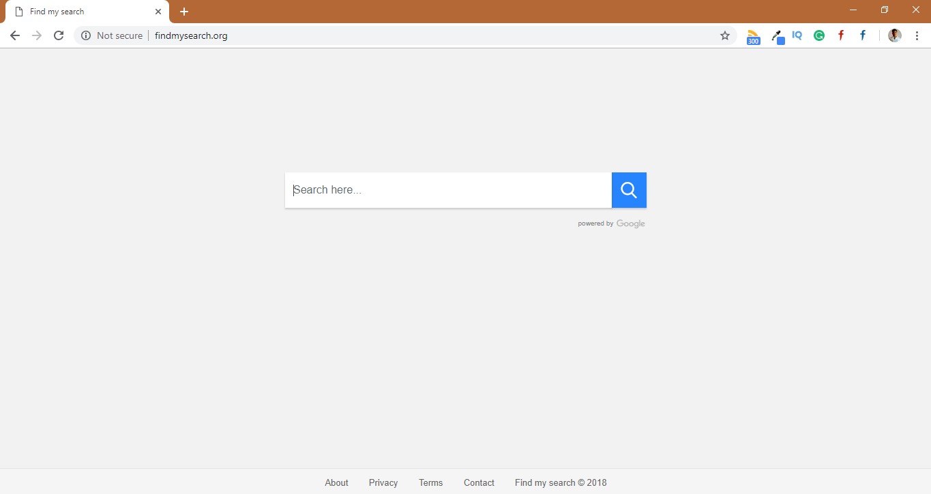Image resolution: width=931 pixels, height=494 pixels.
Task: Click the magnifying glass search button
Action: (x=628, y=189)
